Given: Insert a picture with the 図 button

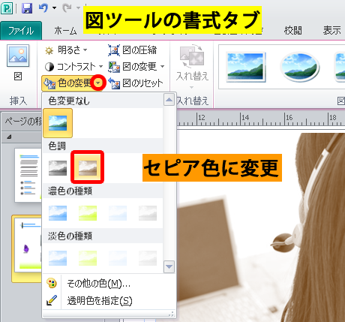Looking at the screenshot, I should pyautogui.click(x=18, y=62).
